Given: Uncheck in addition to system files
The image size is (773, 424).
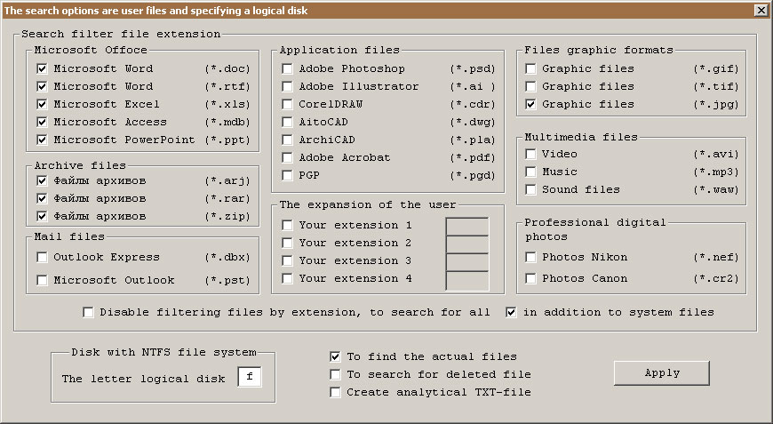Looking at the screenshot, I should pos(511,312).
